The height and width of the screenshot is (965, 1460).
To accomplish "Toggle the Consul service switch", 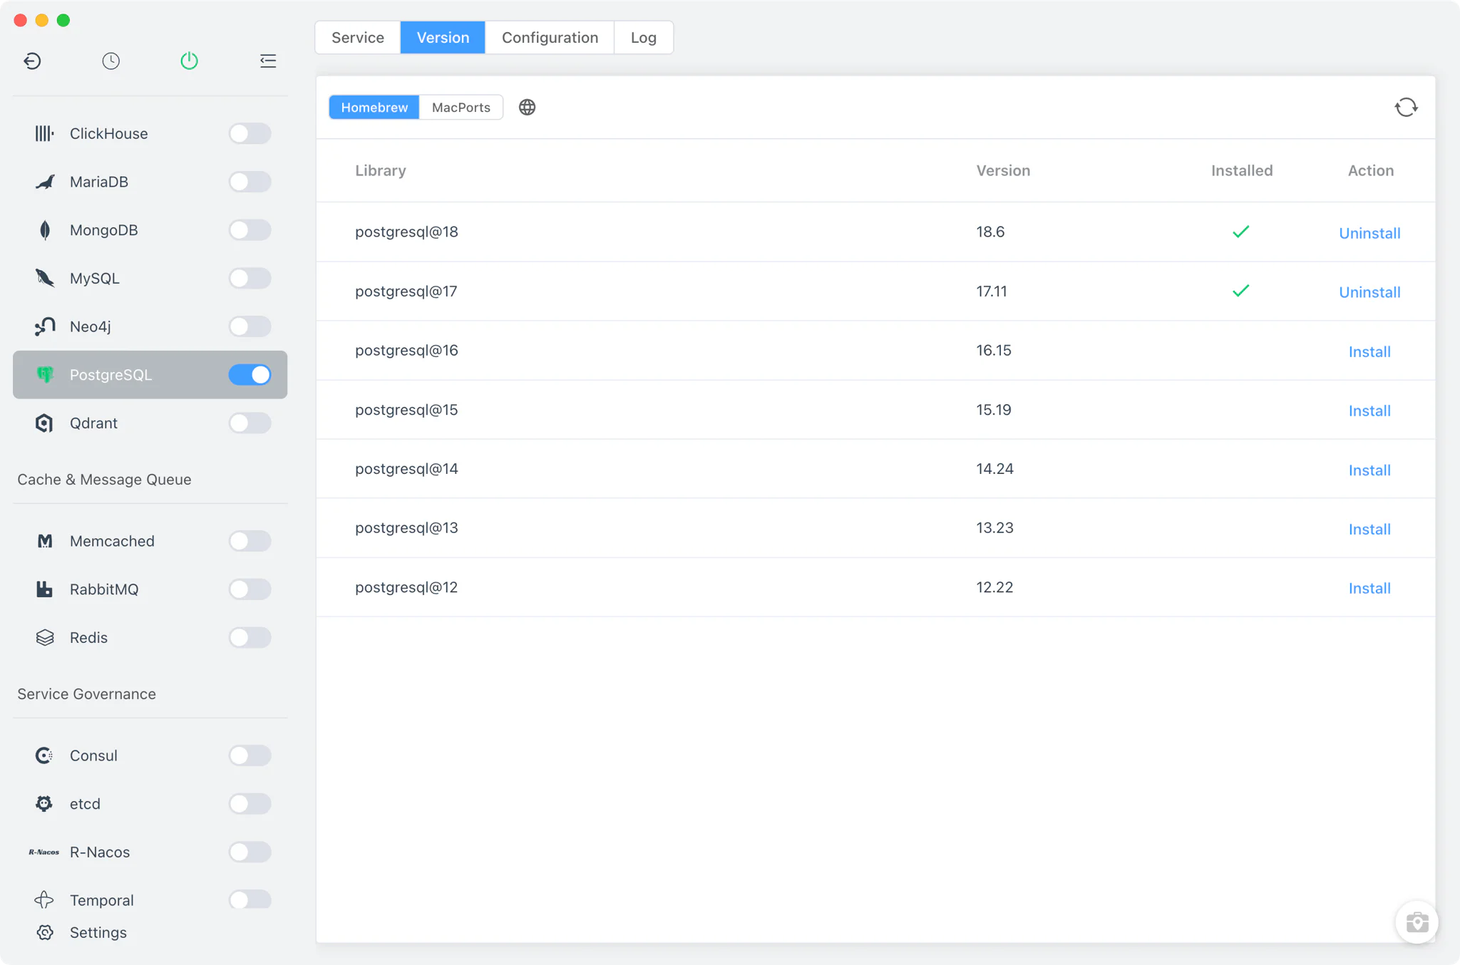I will point(250,755).
